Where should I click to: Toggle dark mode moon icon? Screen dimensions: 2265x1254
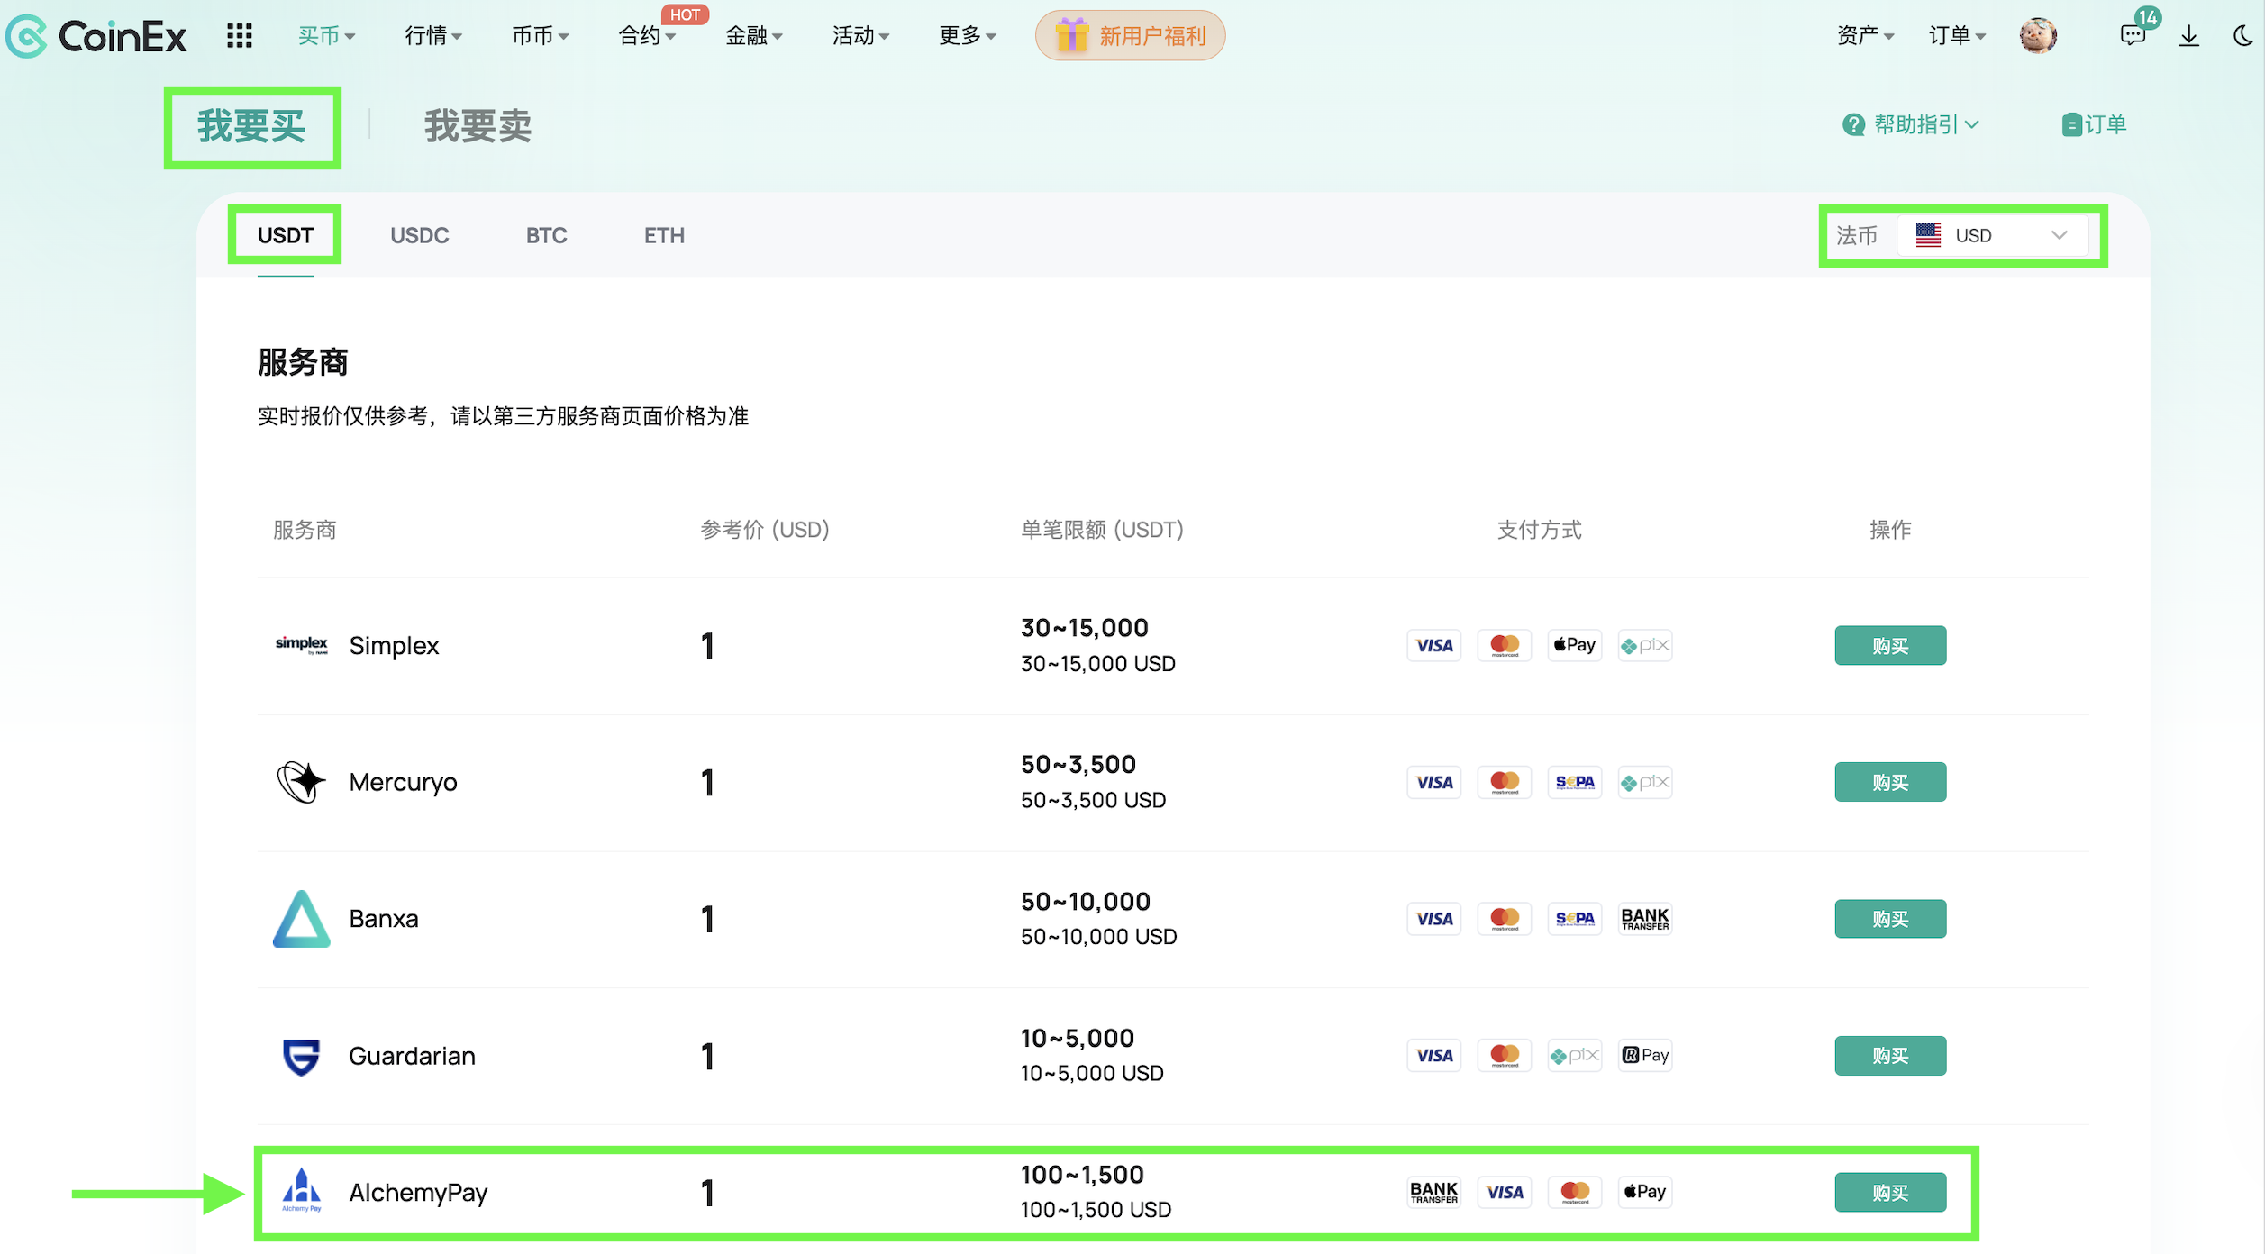pos(2244,36)
